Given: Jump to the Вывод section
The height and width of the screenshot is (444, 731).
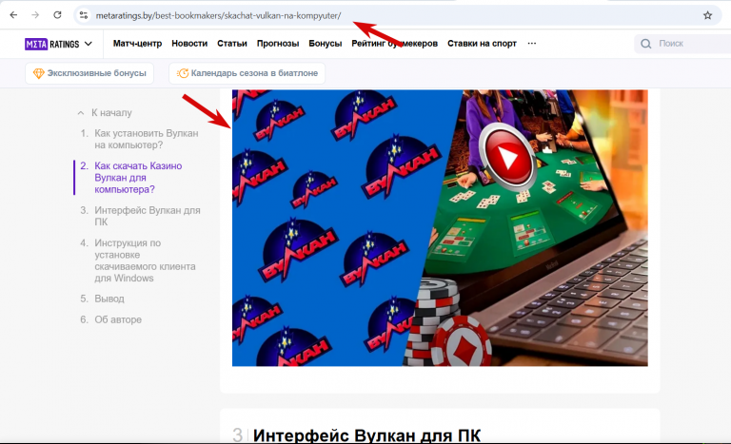Looking at the screenshot, I should pyautogui.click(x=109, y=299).
